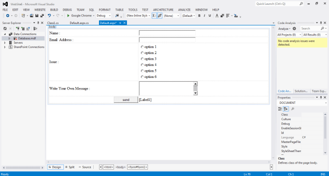Save the current file with the disk icon
This screenshot has height=176, width=329.
(x=37, y=16)
